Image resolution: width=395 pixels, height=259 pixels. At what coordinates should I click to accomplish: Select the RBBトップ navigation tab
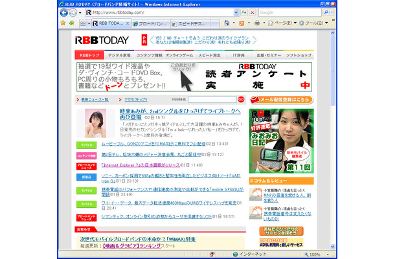click(89, 55)
